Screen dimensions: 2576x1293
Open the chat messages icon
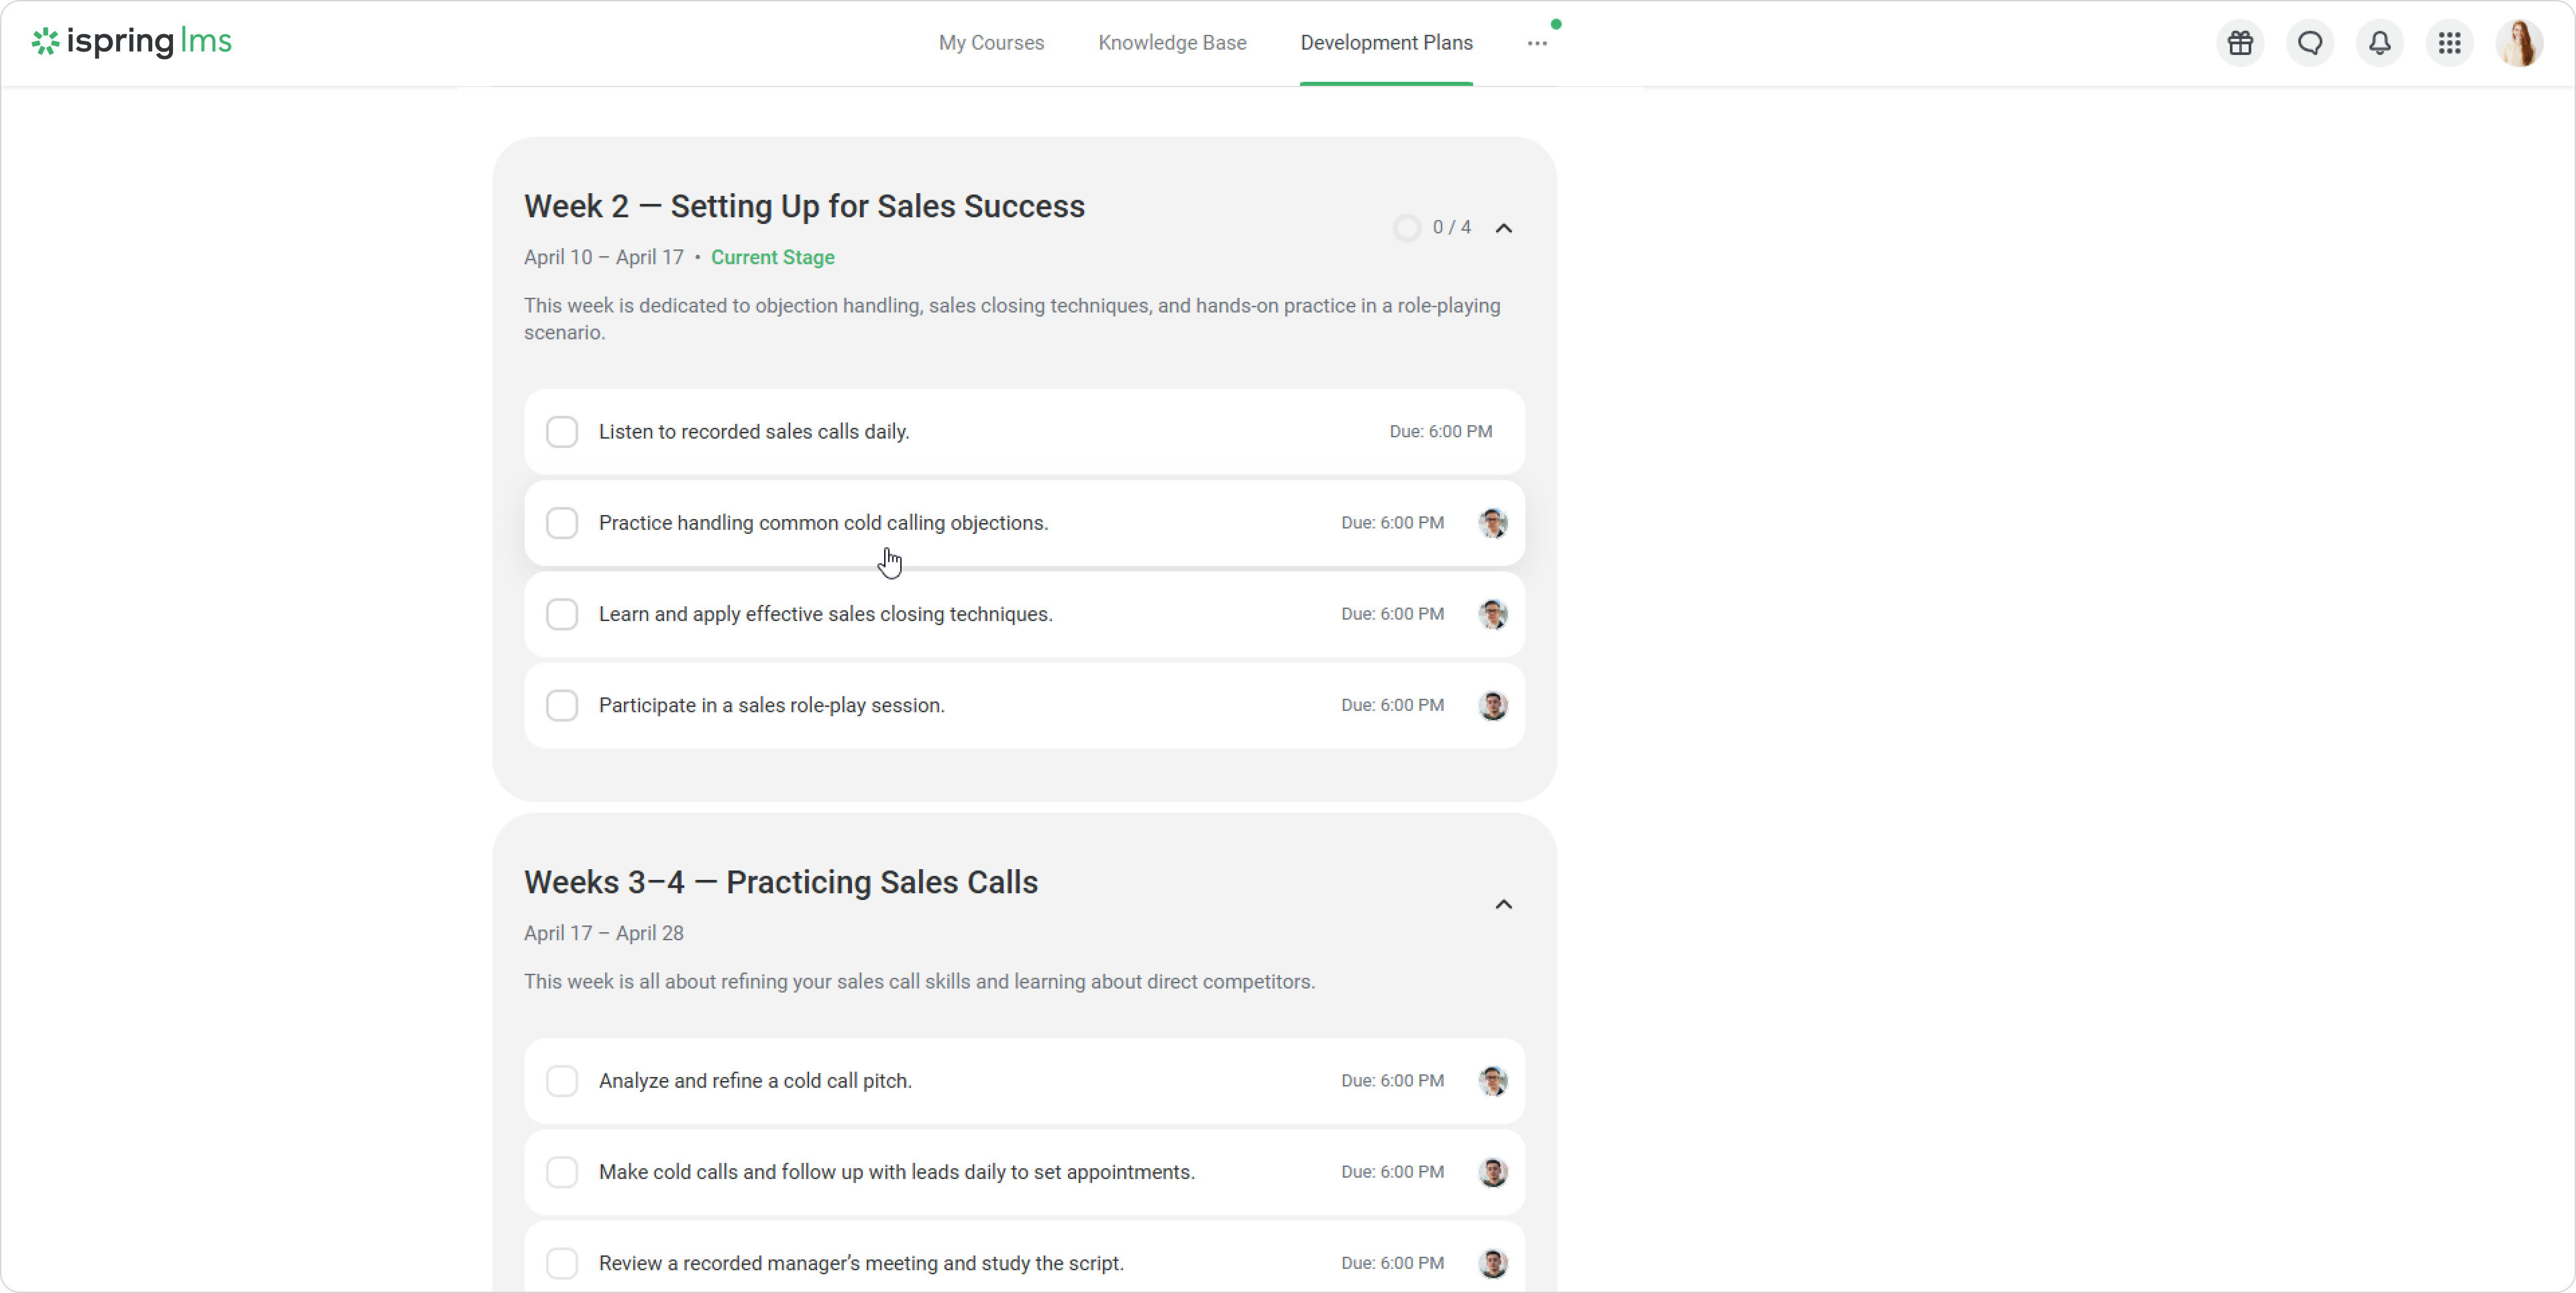[2310, 43]
